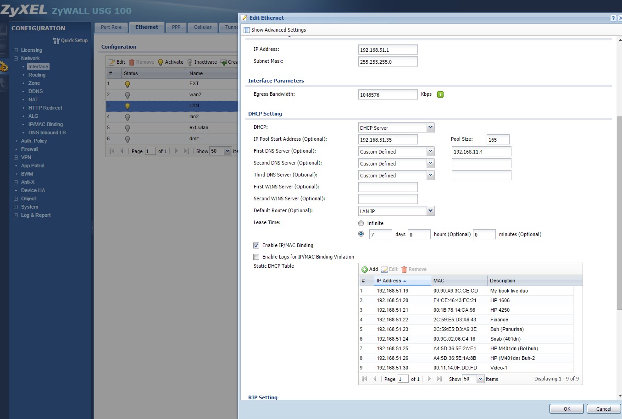
Task: Click status bulb of dmz interface
Action: click(x=128, y=139)
